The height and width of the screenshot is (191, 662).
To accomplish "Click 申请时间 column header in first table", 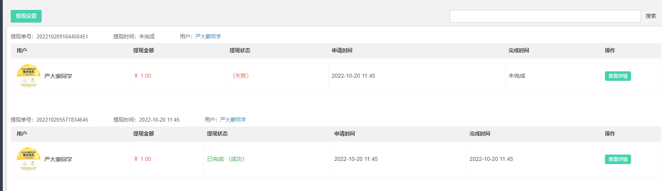I will (x=342, y=50).
